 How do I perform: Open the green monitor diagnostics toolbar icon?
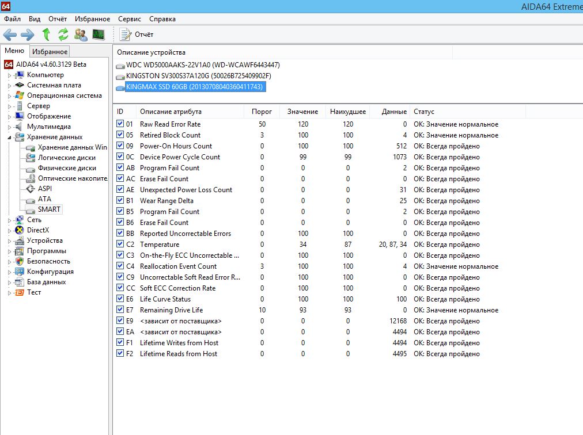click(99, 35)
